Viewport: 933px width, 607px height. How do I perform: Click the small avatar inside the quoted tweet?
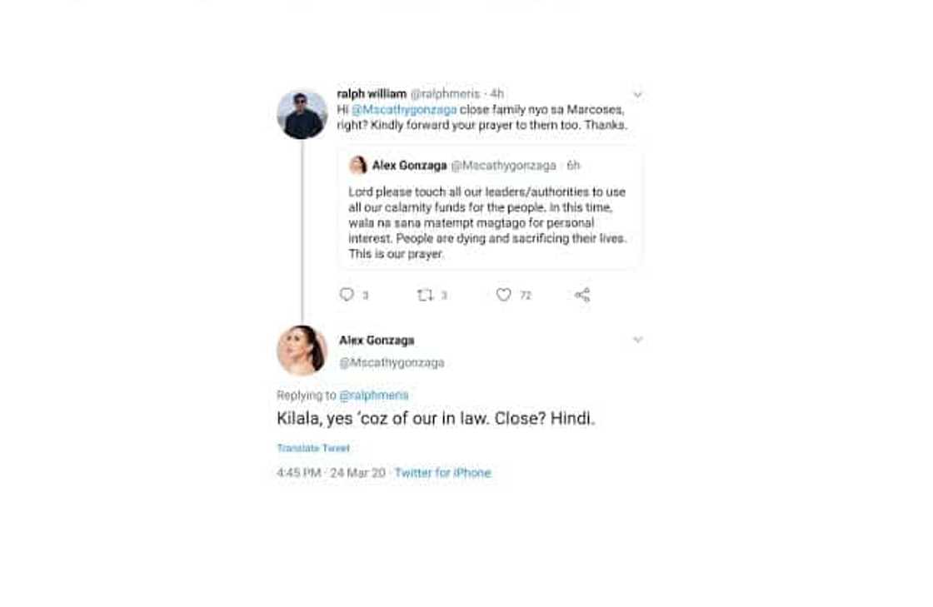tap(357, 165)
